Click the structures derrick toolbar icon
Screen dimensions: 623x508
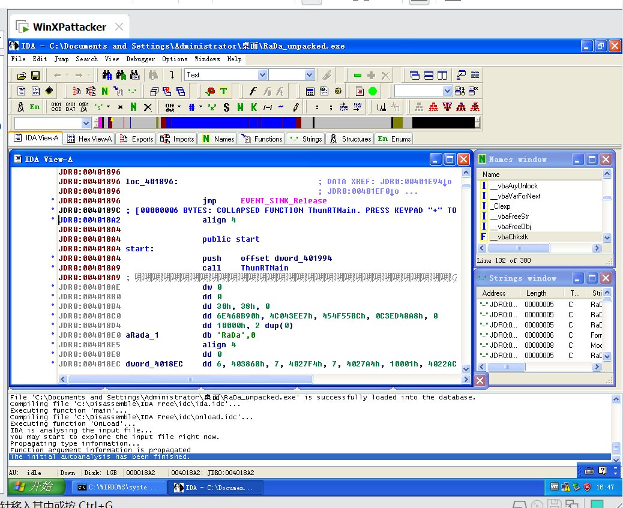click(20, 107)
